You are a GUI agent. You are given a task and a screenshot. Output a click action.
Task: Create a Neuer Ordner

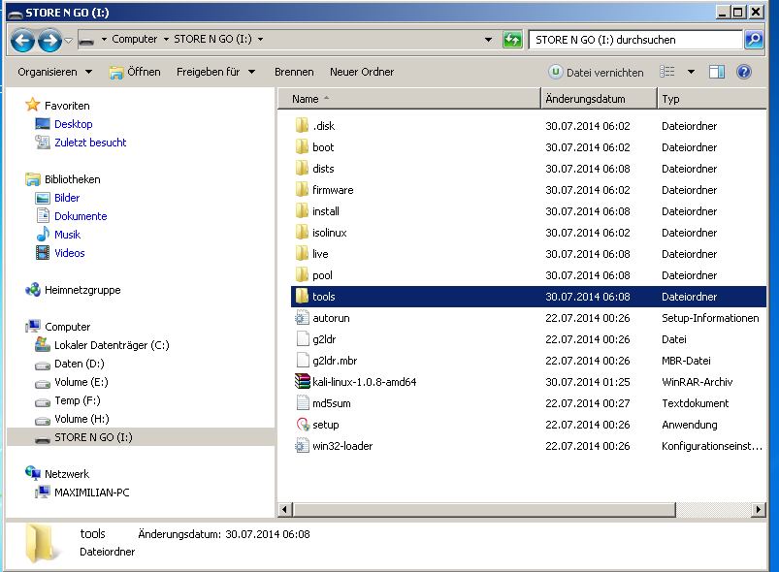click(362, 72)
